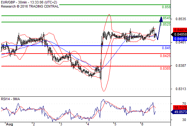Click the blue forecast arrow head

pyautogui.click(x=161, y=19)
